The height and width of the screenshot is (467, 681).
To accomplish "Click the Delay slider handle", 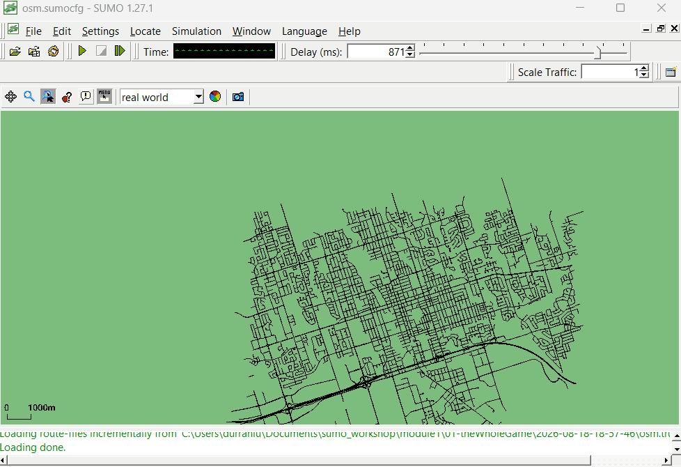I will [598, 52].
